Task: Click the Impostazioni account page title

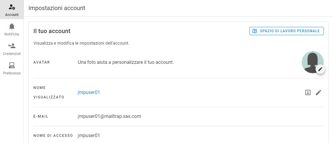Action: pyautogui.click(x=57, y=8)
